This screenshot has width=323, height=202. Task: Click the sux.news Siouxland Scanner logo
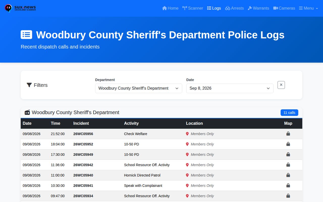(x=20, y=8)
